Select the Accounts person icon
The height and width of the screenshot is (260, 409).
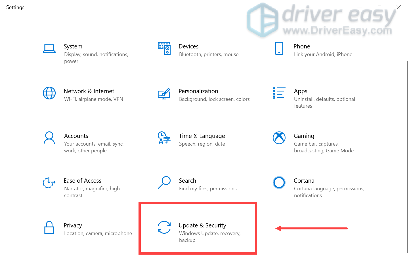click(49, 138)
